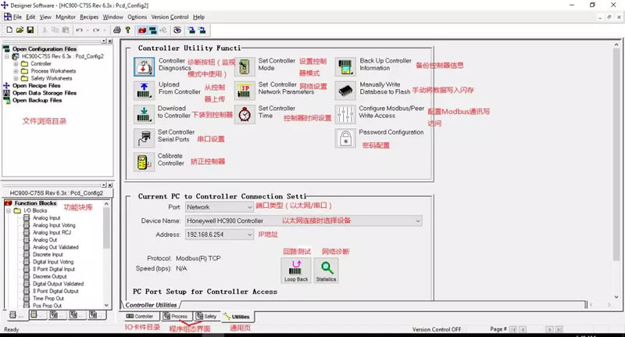Click the Save diskette toolbar icon
Viewport: 625px width, 337px height.
pyautogui.click(x=30, y=30)
